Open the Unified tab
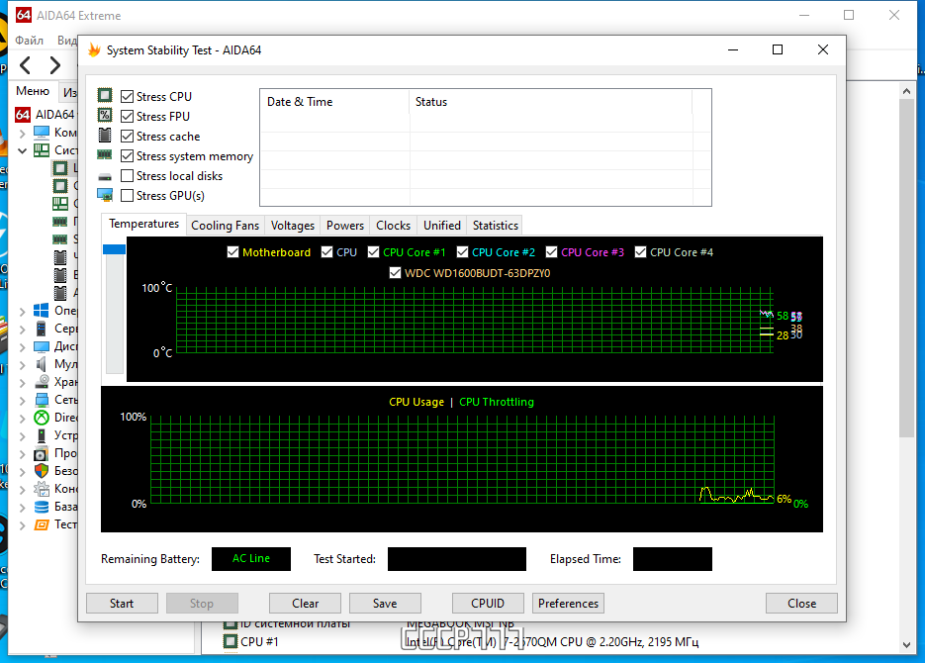 pyautogui.click(x=442, y=226)
